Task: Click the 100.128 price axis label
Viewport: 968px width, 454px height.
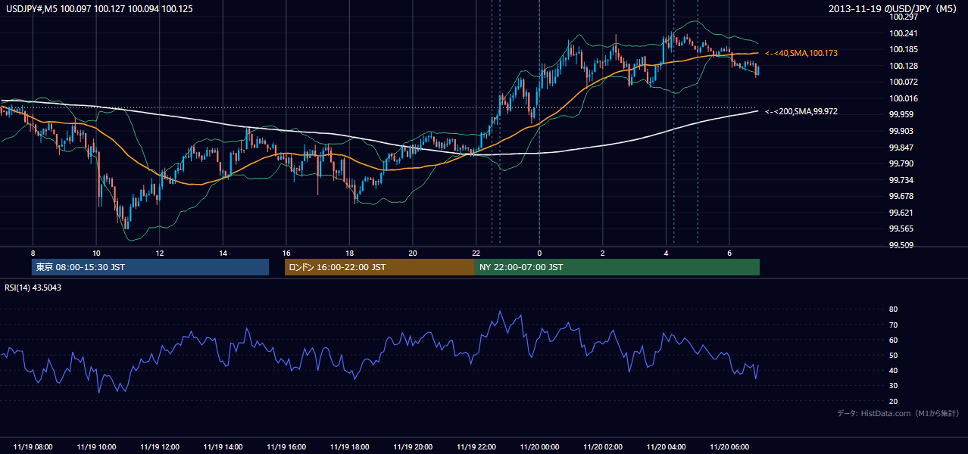Action: point(903,66)
